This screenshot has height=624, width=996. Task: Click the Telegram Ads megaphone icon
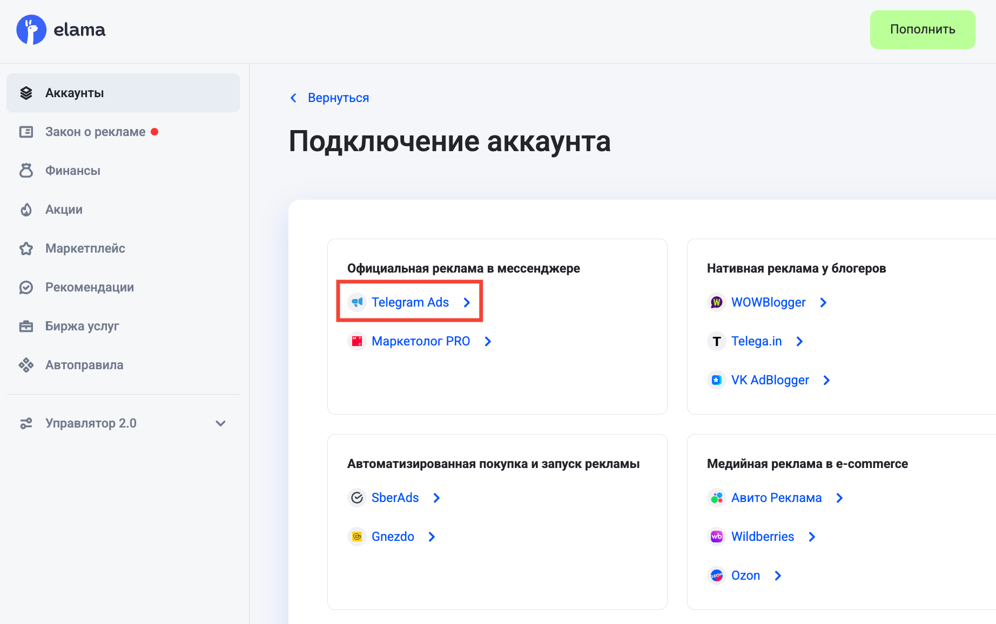[x=357, y=302]
